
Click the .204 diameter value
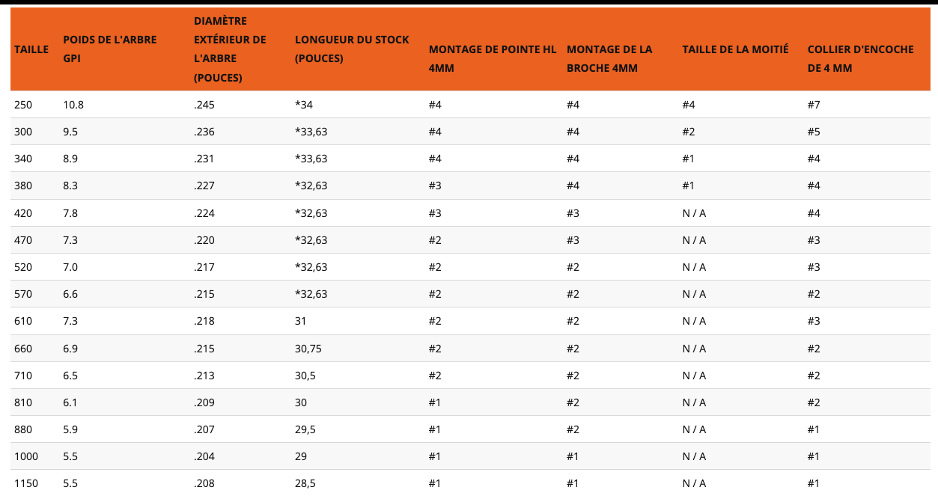point(204,456)
